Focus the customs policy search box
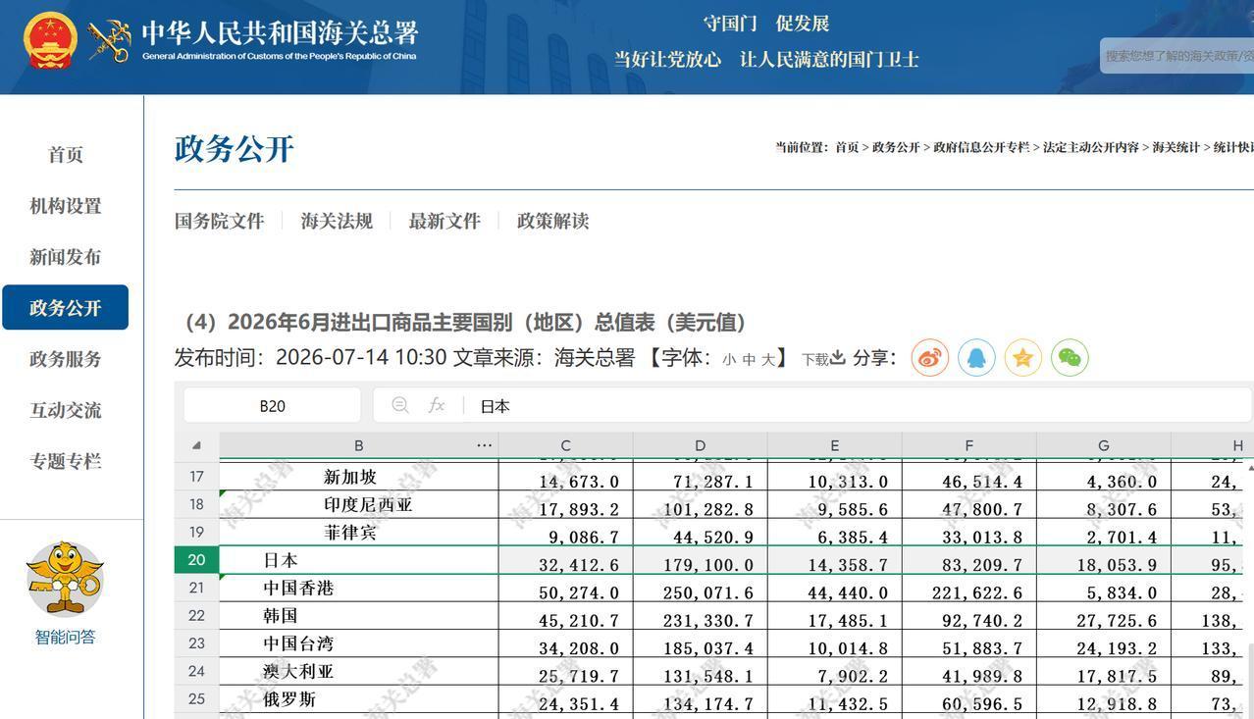The height and width of the screenshot is (719, 1254). click(1176, 56)
